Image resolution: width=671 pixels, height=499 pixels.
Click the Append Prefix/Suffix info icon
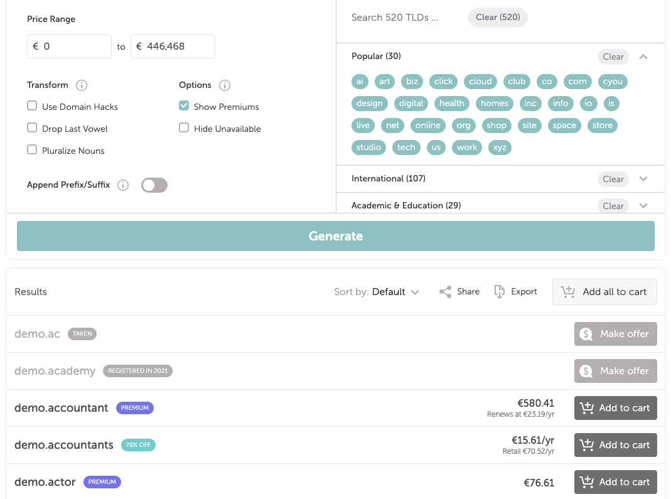122,185
